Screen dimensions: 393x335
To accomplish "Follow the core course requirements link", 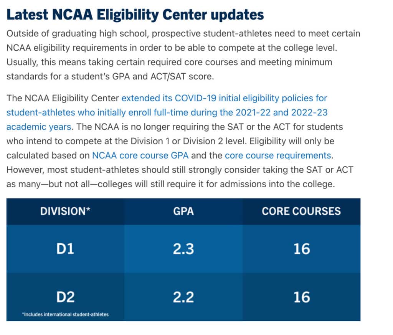I will (x=278, y=155).
